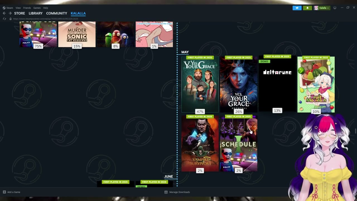Image resolution: width=357 pixels, height=201 pixels.
Task: Click the downloads icon beside Manage Downloads
Action: tap(166, 192)
